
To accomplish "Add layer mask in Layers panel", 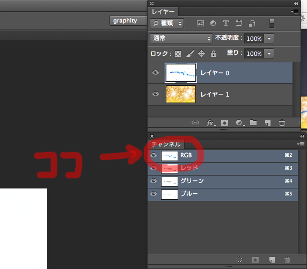I will coord(224,123).
